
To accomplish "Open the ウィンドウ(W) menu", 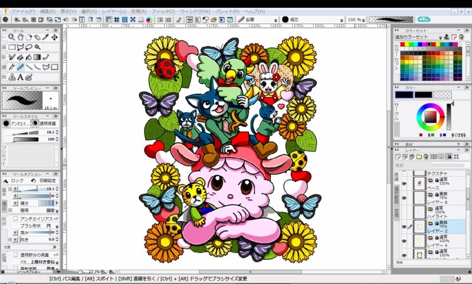I will click(x=195, y=11).
